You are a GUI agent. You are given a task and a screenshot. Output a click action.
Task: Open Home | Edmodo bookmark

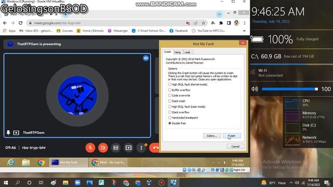(x=90, y=31)
